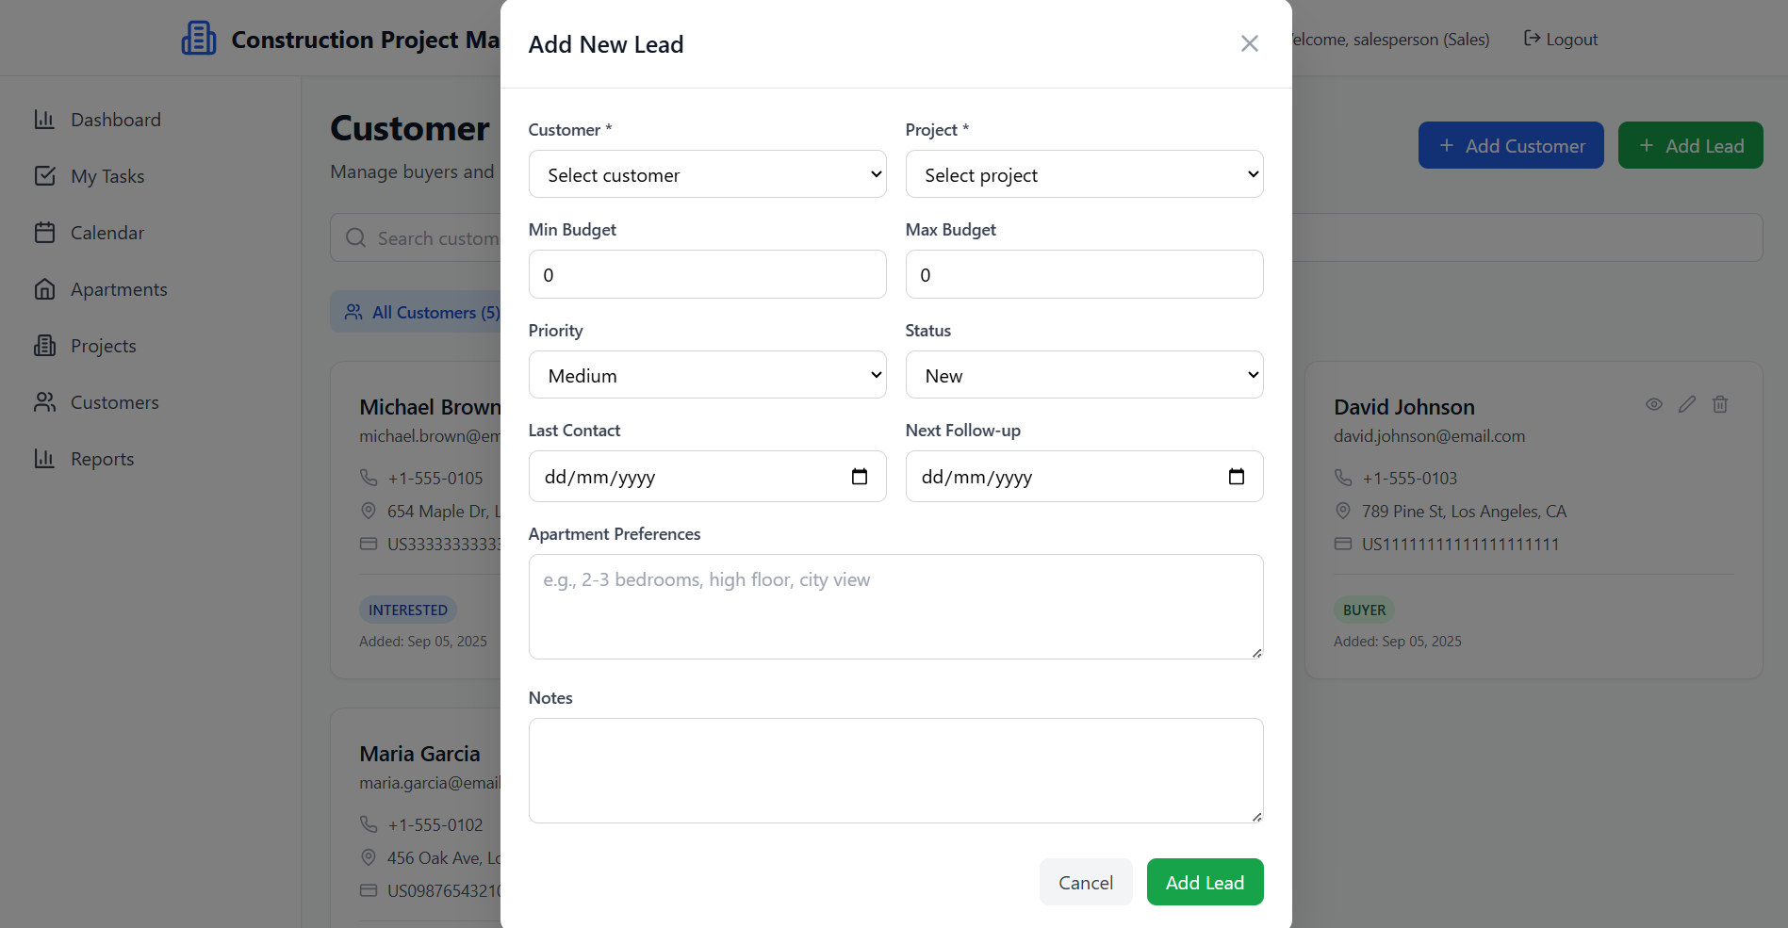Screen dimensions: 1788x928
Task: Expand the Priority dropdown set to Medium
Action: [x=707, y=375]
